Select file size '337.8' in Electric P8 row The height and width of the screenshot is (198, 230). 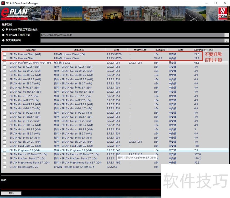(x=198, y=154)
